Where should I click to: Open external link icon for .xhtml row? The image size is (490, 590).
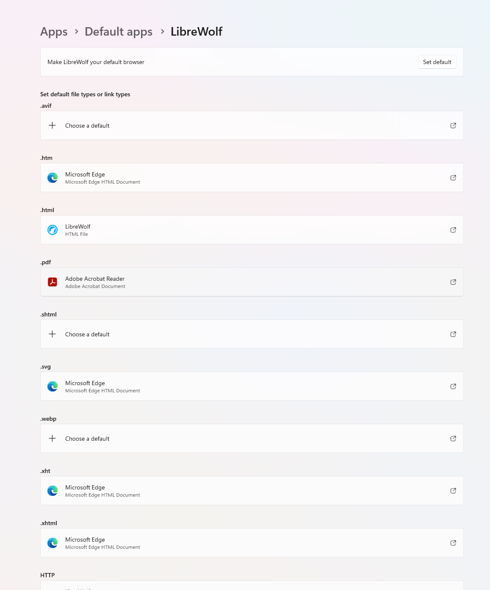453,543
